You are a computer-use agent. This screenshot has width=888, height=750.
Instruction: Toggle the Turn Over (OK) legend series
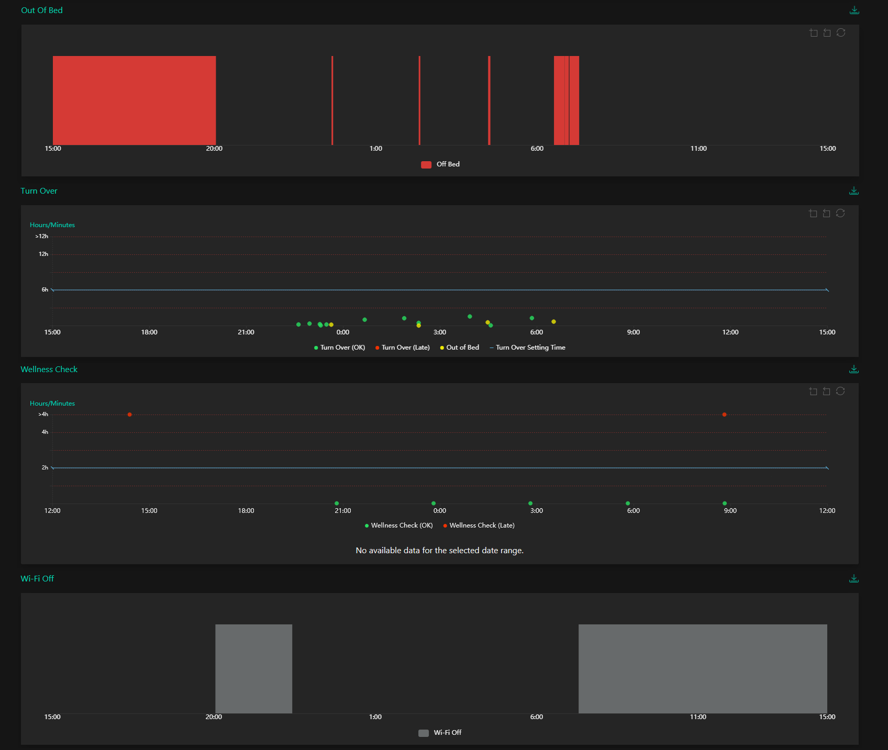[339, 348]
